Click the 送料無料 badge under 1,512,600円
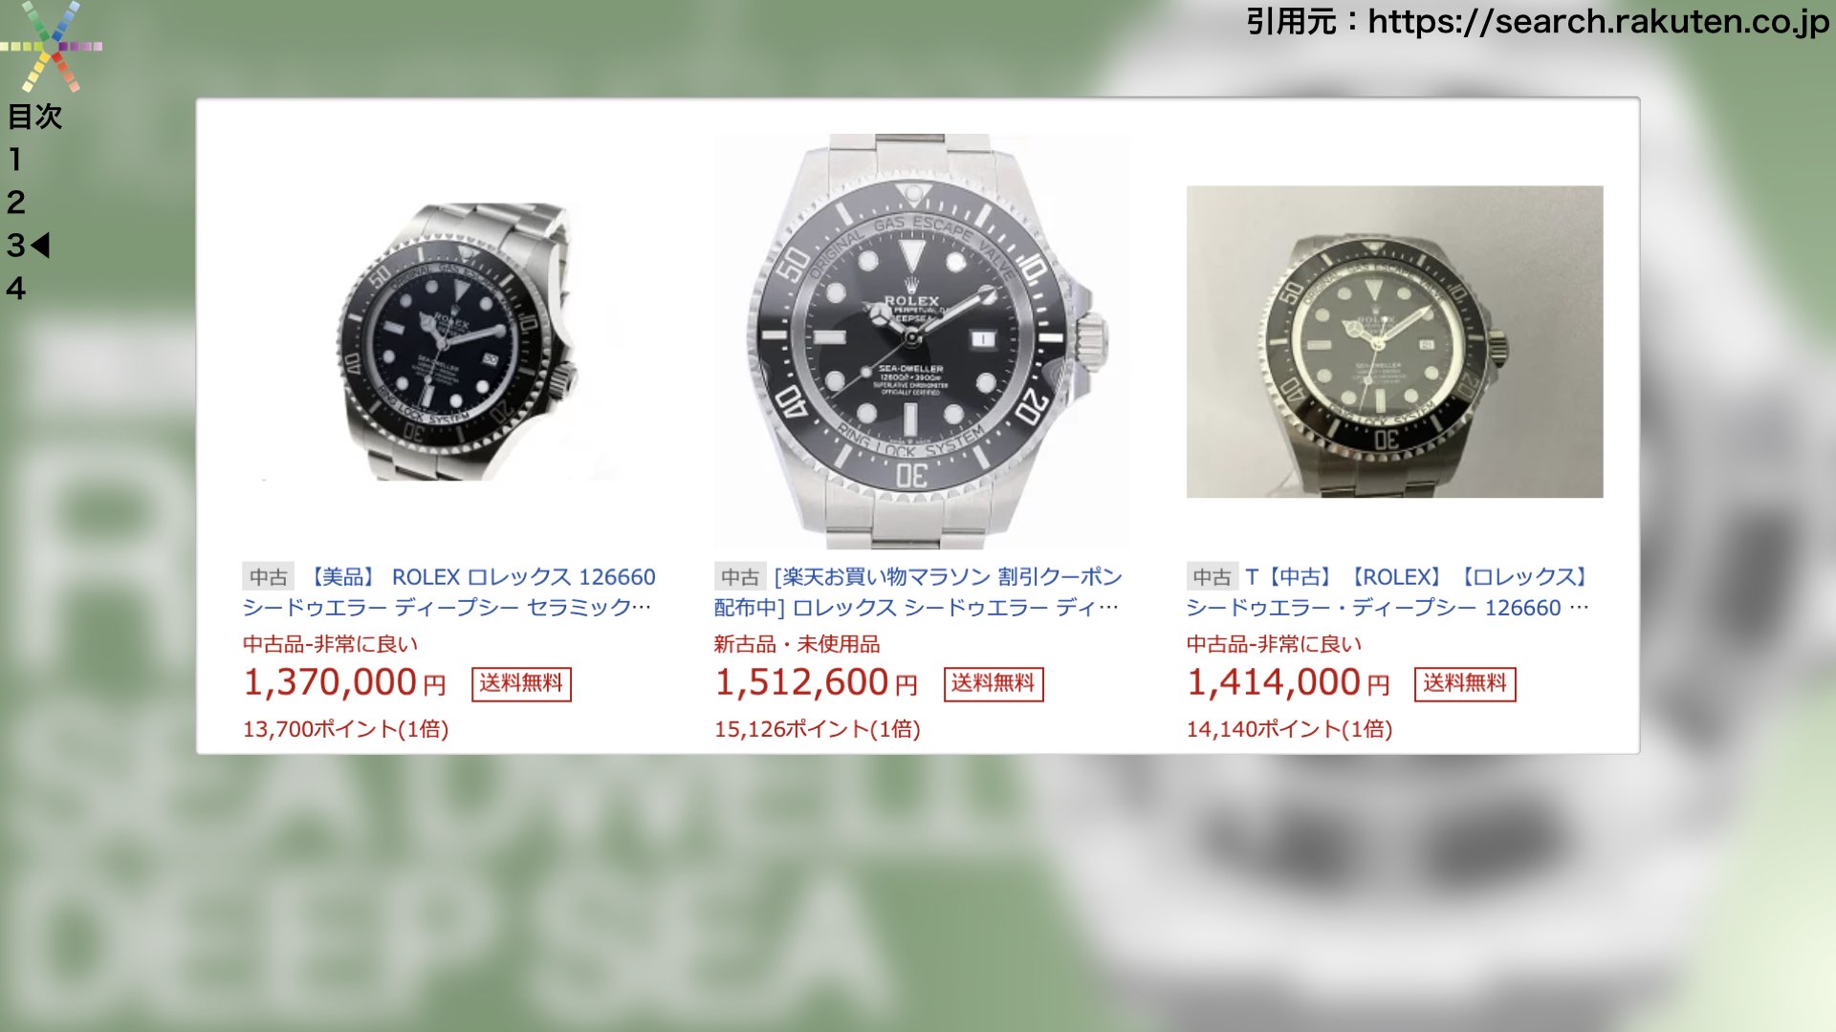Screen dimensions: 1836x1032 point(994,684)
